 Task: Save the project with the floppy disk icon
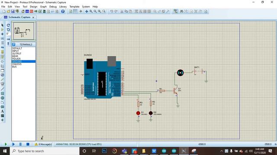pyautogui.click(x=13, y=12)
